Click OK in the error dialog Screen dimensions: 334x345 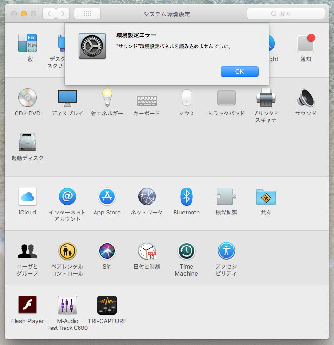point(239,71)
